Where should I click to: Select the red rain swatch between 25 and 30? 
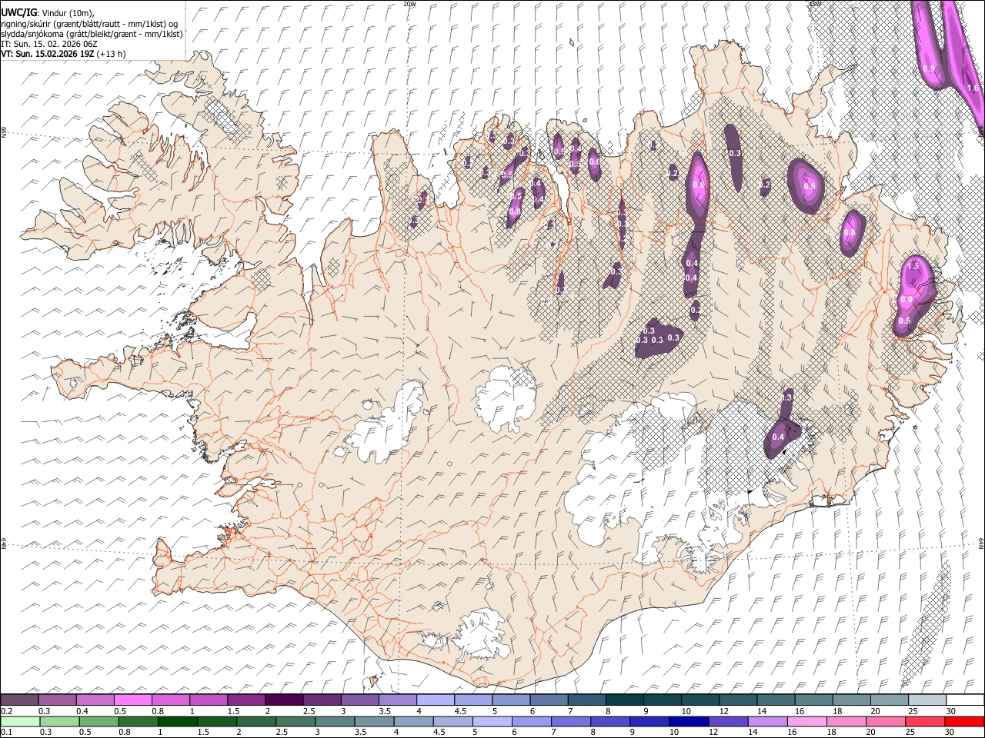pyautogui.click(x=926, y=722)
